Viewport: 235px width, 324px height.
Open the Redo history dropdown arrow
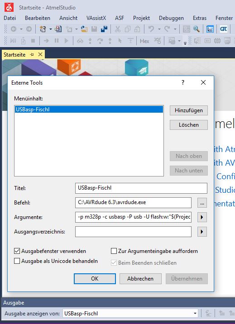pos(175,29)
